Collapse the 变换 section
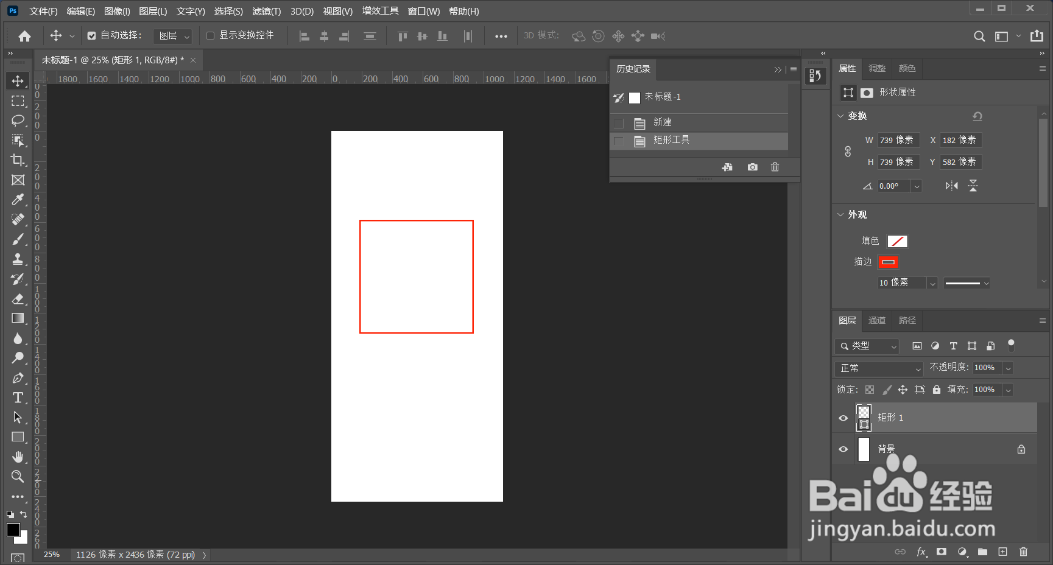Viewport: 1053px width, 565px height. coord(840,116)
